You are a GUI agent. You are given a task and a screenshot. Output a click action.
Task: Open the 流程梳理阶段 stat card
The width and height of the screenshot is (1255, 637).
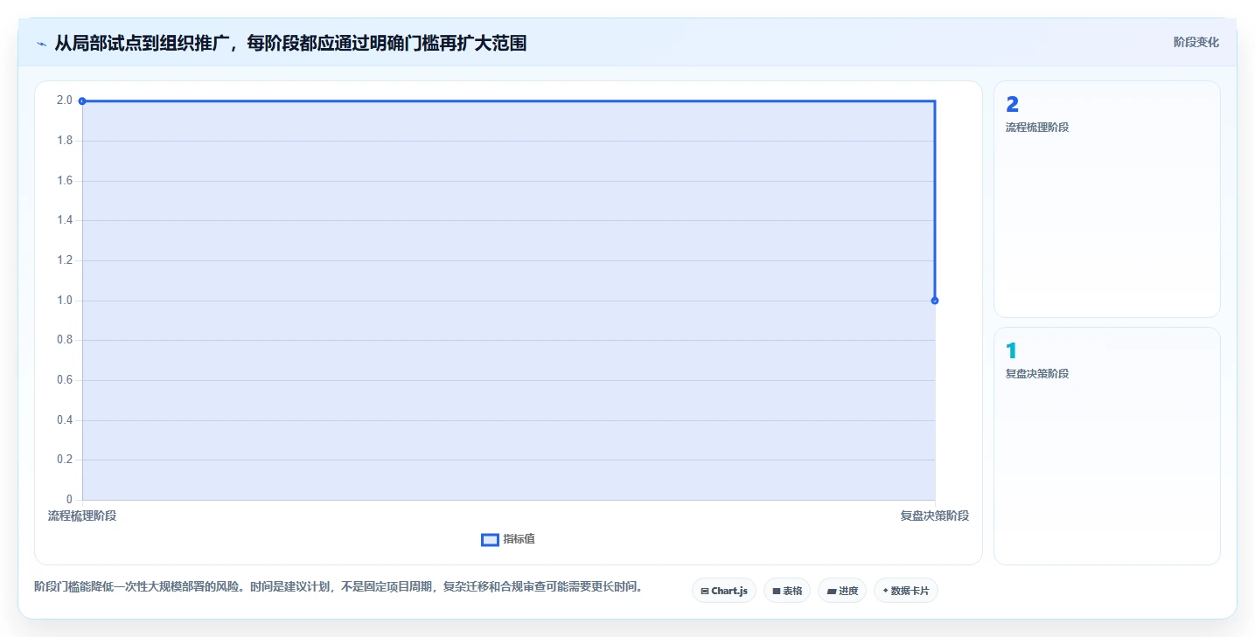(1106, 199)
